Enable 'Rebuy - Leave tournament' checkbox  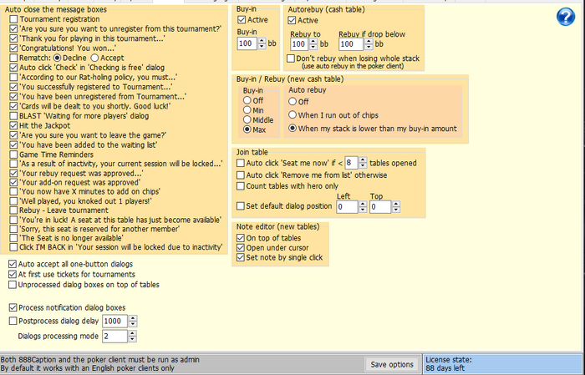pos(13,210)
